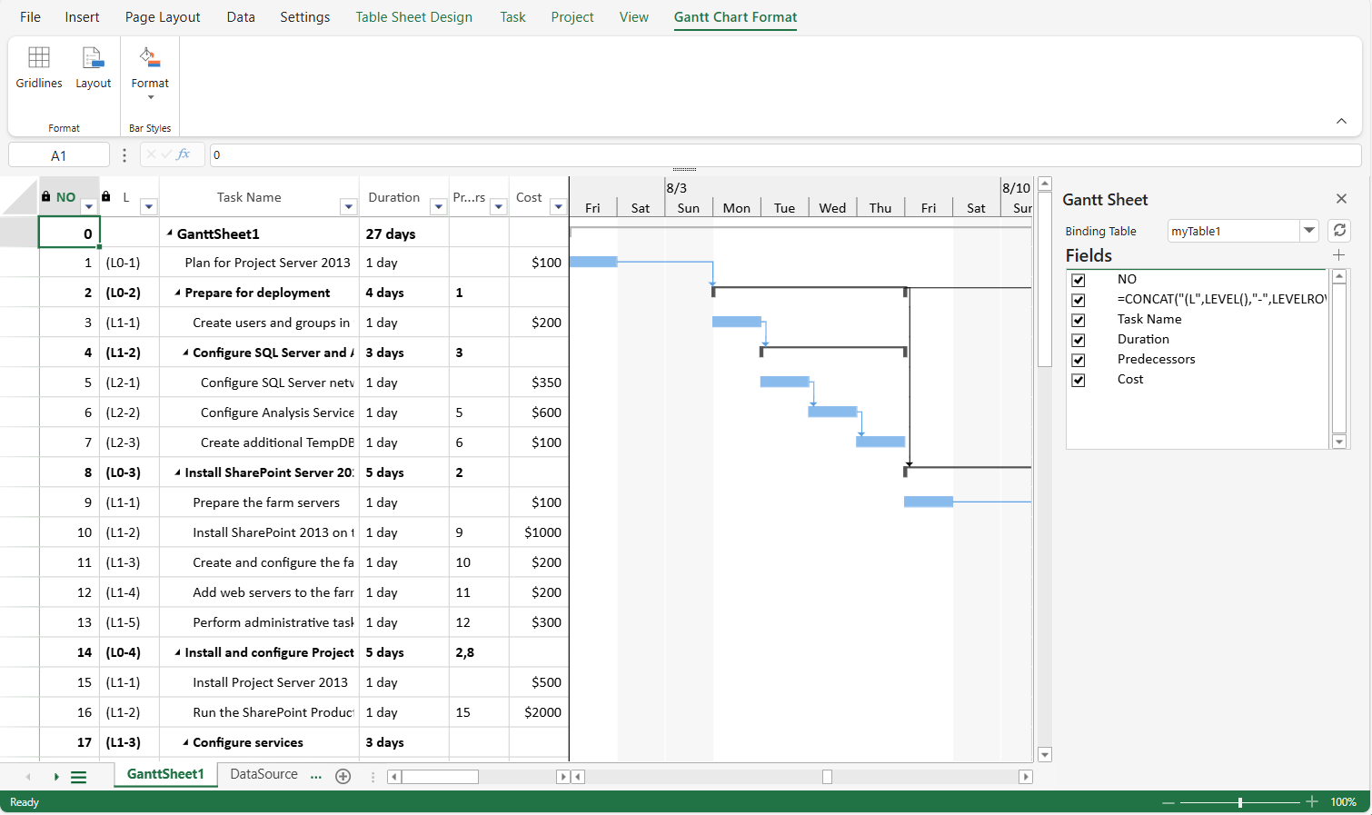1372x815 pixels.
Task: Uncheck the Predecessors field checkbox
Action: tap(1079, 360)
